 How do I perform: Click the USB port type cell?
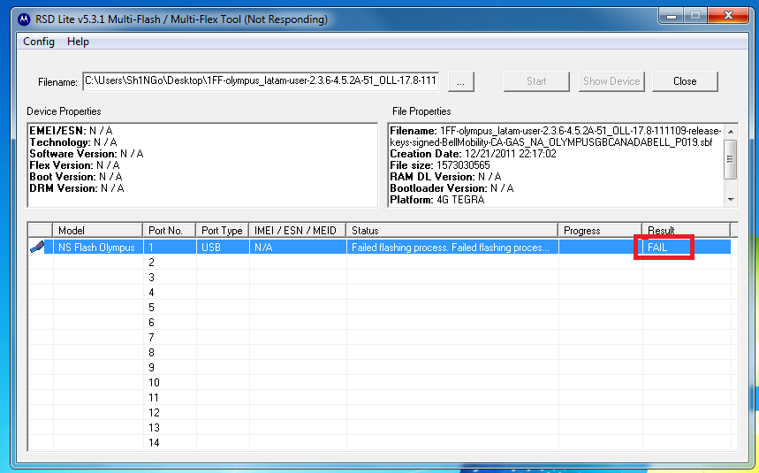click(x=222, y=248)
